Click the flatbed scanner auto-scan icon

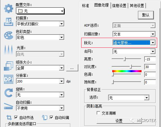tap(9, 106)
